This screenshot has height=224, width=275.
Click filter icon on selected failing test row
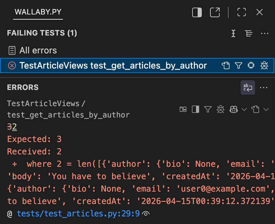coord(239,65)
